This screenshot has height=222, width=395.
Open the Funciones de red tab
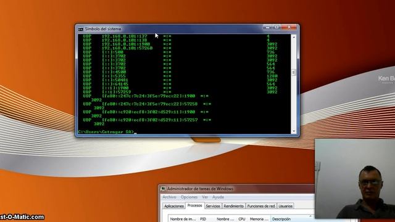click(261, 206)
